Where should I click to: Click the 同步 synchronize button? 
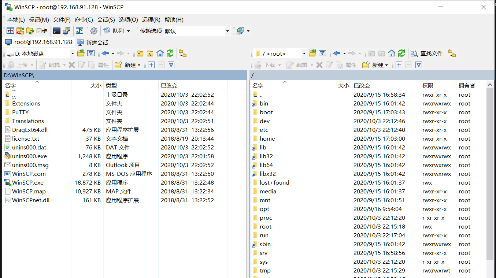tap(37, 31)
